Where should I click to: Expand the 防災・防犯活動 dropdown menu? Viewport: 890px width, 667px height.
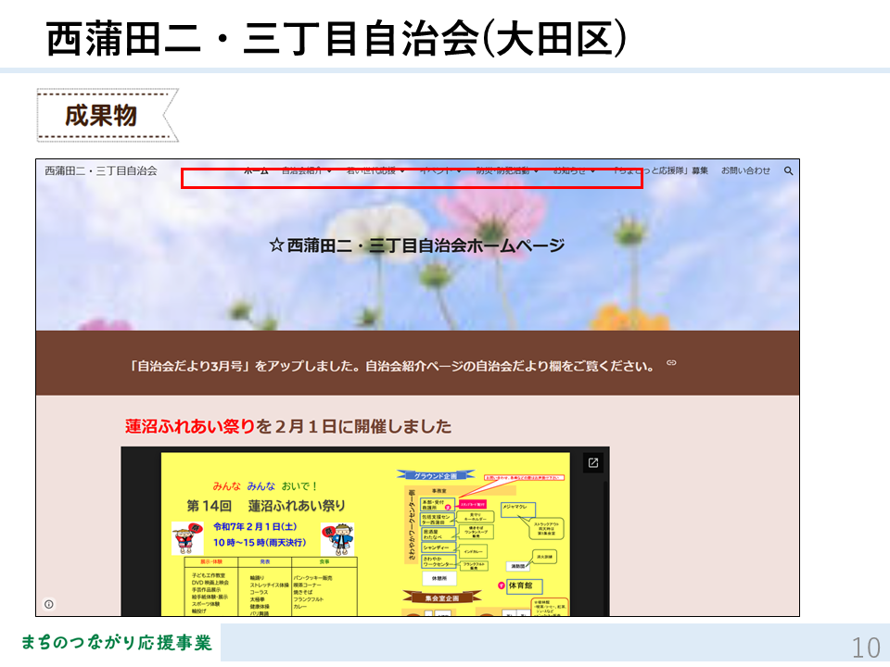tap(507, 170)
